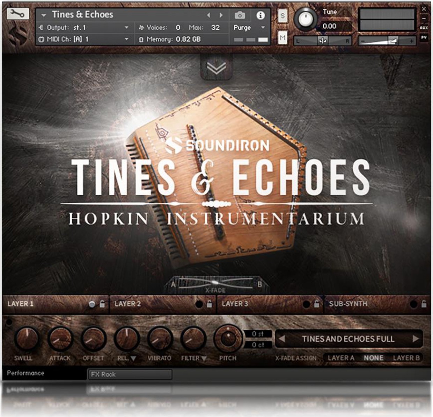The image size is (433, 417).
Task: Set X-Fade assign to None
Action: point(374,358)
